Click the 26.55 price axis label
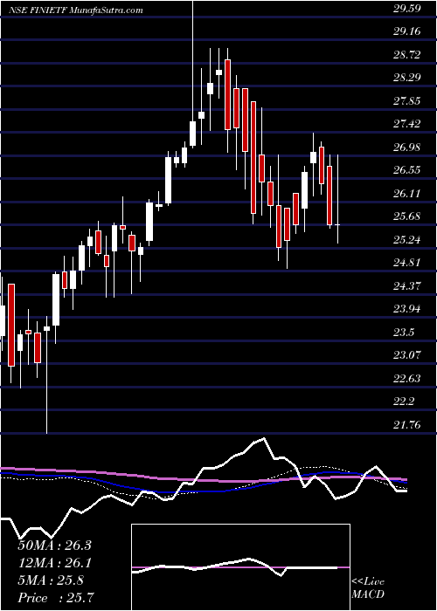This screenshot has height=611, width=437. click(406, 170)
